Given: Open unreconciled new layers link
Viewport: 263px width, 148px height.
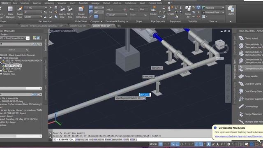Looking at the screenshot, I should (239, 136).
